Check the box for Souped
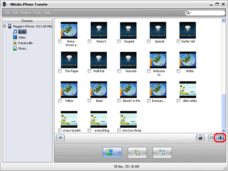The height and width of the screenshot is (171, 228). click(119, 41)
